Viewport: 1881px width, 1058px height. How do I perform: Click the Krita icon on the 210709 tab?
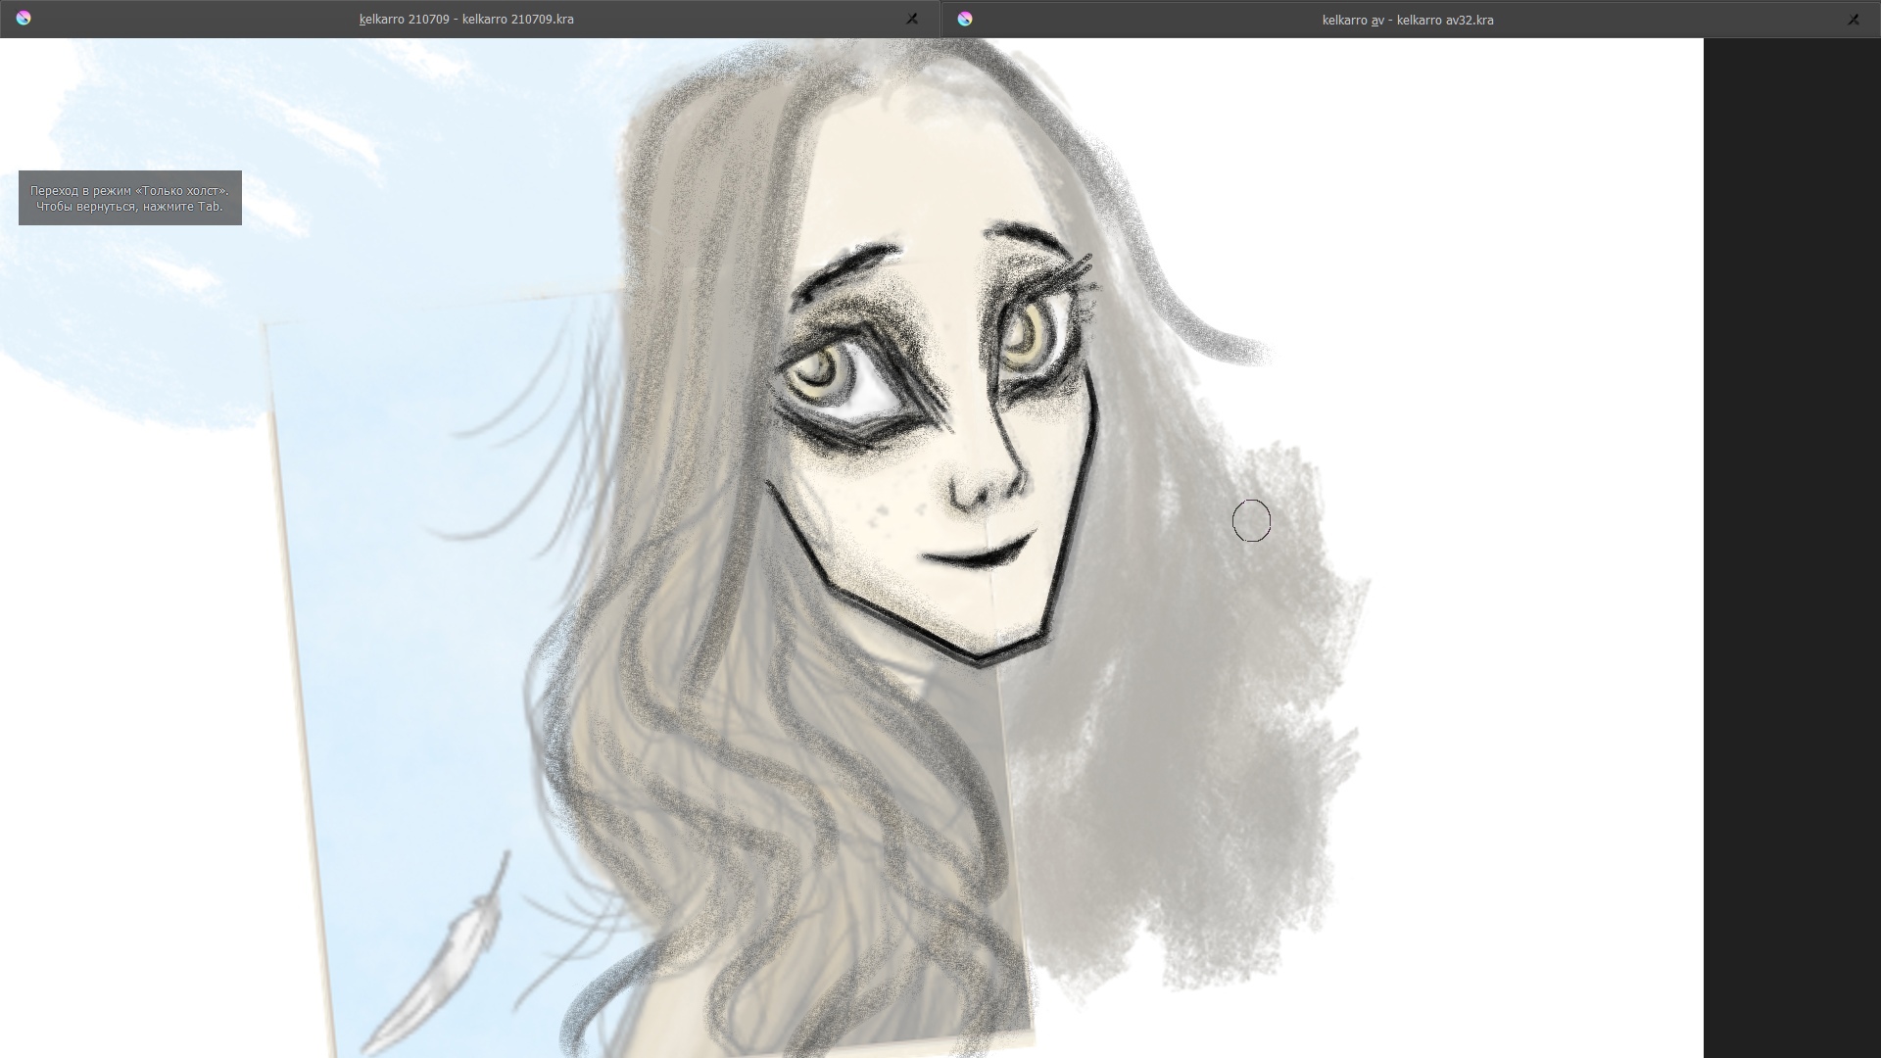point(24,19)
